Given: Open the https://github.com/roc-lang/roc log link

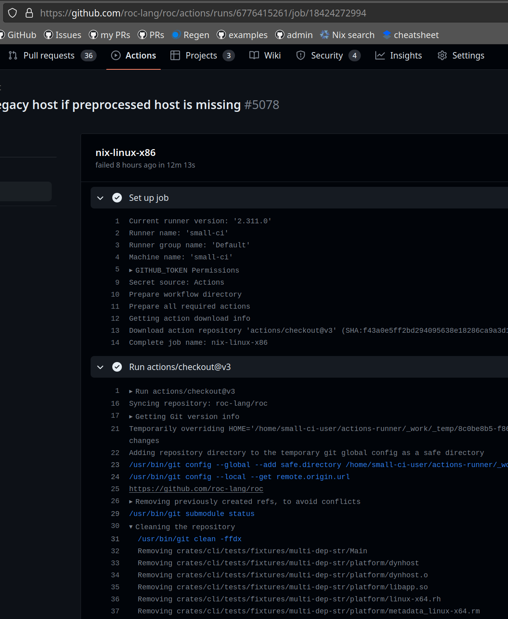Looking at the screenshot, I should pyautogui.click(x=196, y=489).
